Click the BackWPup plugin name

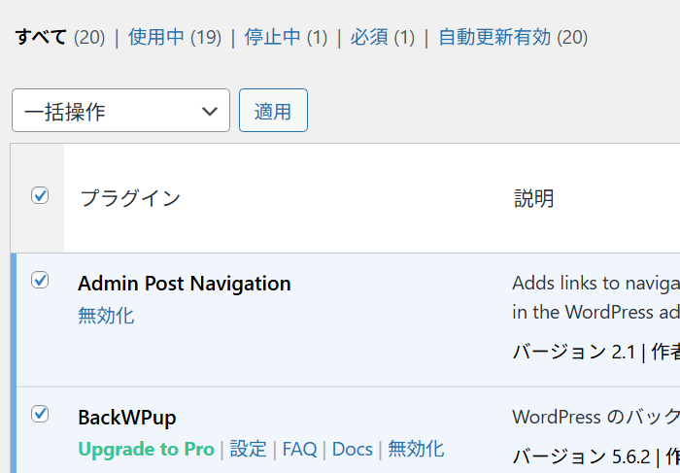pos(126,418)
